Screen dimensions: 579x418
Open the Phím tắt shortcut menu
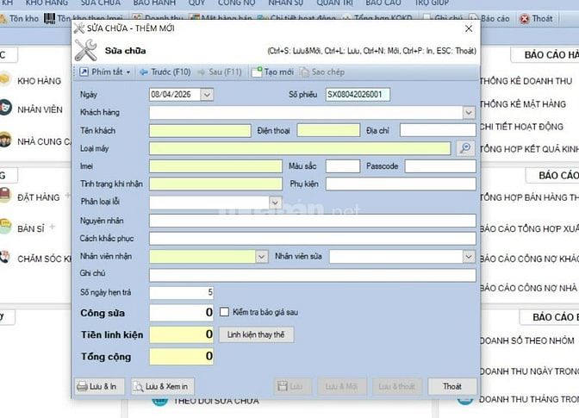[105, 72]
